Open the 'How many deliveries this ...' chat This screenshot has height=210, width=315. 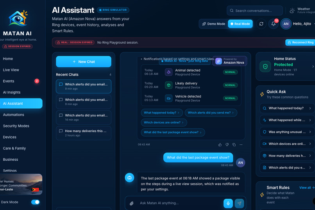[84, 133]
